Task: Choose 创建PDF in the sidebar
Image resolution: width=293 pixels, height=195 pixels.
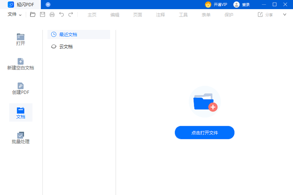Action: (21, 89)
